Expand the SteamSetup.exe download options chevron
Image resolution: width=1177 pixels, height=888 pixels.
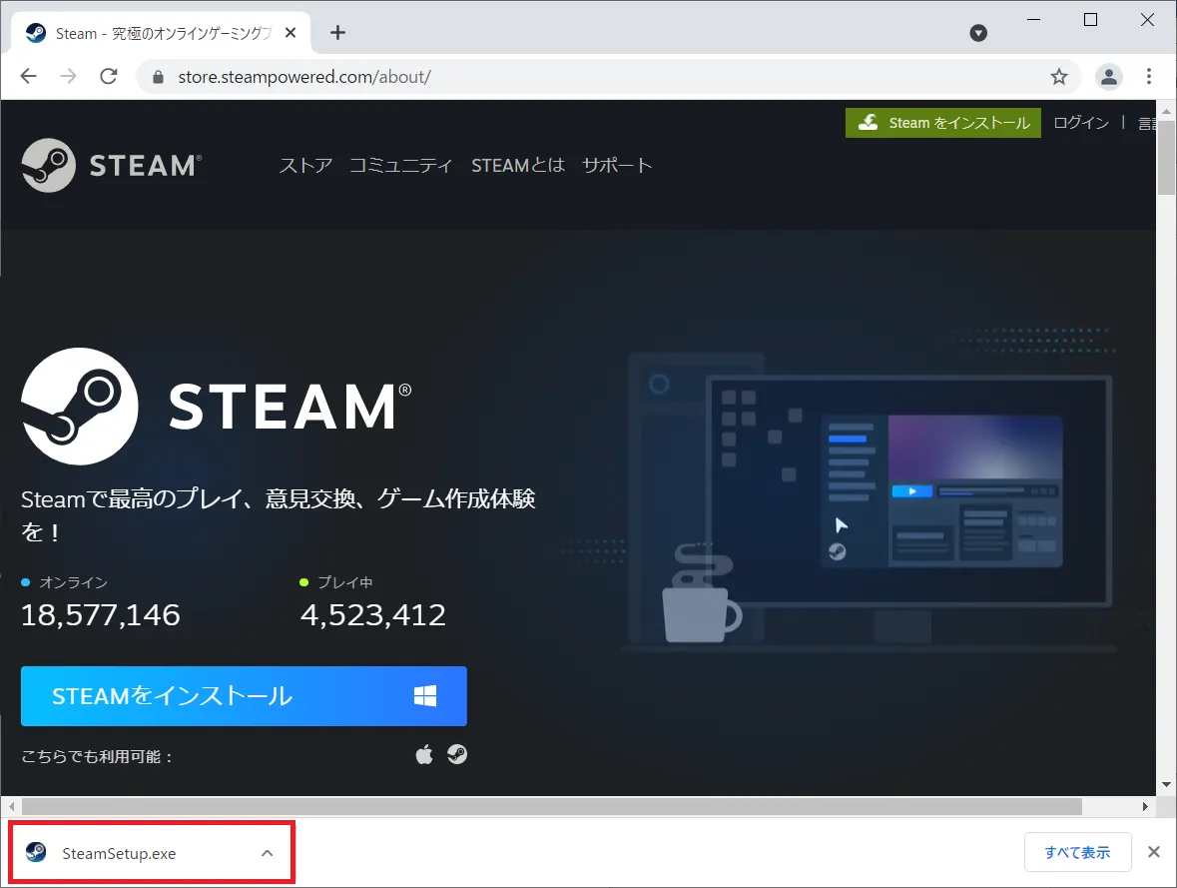(x=268, y=853)
